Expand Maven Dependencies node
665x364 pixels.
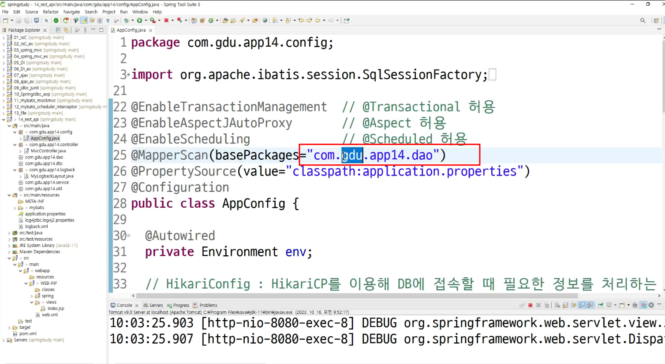[x=9, y=252]
